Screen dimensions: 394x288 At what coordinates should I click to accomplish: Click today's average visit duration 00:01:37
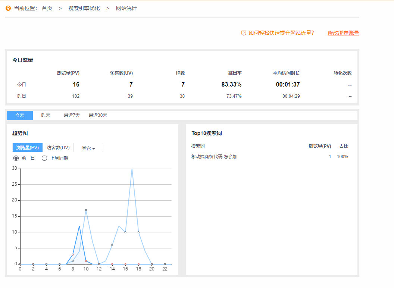point(288,85)
